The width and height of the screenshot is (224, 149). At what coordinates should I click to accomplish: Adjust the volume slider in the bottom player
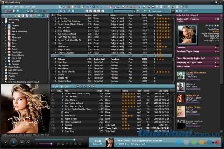click(x=46, y=144)
